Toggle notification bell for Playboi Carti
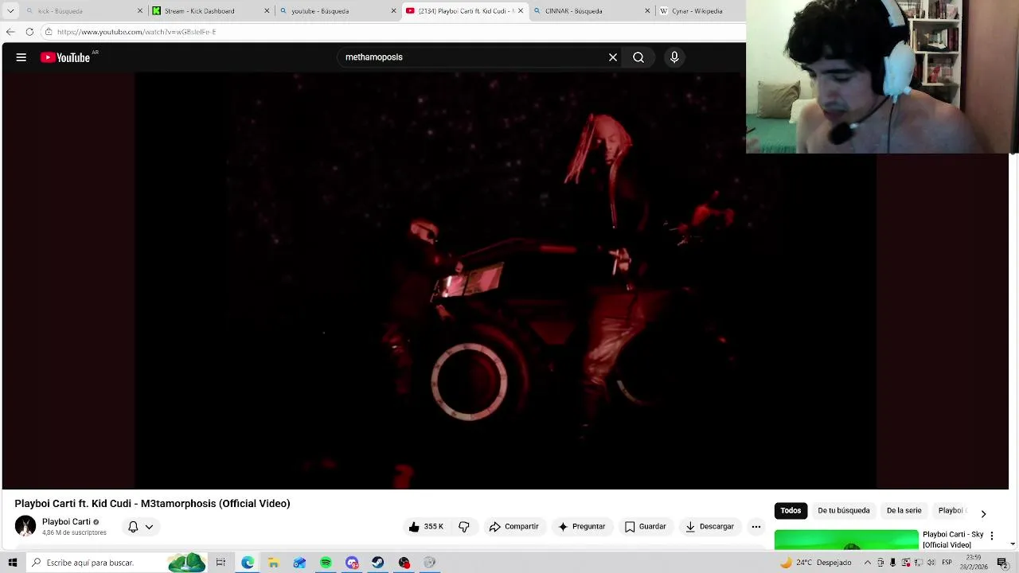This screenshot has width=1019, height=573. click(x=133, y=527)
